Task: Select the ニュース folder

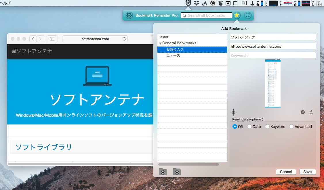Action: pyautogui.click(x=173, y=56)
